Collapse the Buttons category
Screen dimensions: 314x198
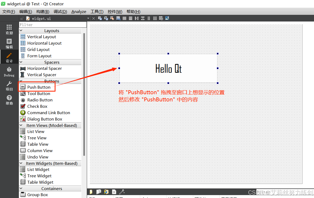(x=21, y=81)
